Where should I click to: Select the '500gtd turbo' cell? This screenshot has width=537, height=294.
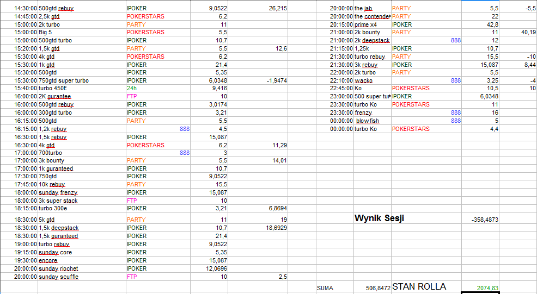[82, 40]
